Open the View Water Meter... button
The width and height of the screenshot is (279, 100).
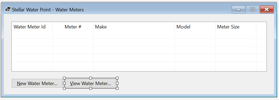pos(91,83)
